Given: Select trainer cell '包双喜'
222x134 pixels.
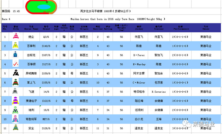Looking at the screenshot, I should 159,83.
